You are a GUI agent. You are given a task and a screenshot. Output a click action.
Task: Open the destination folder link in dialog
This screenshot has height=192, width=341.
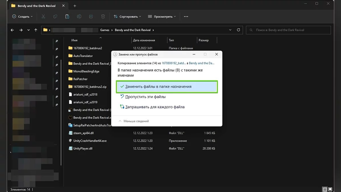click(201, 63)
